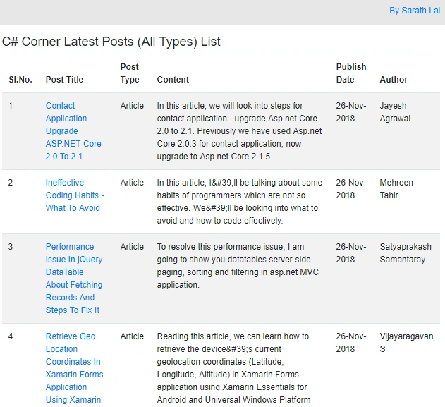Click the 'Content' column header

coord(173,80)
